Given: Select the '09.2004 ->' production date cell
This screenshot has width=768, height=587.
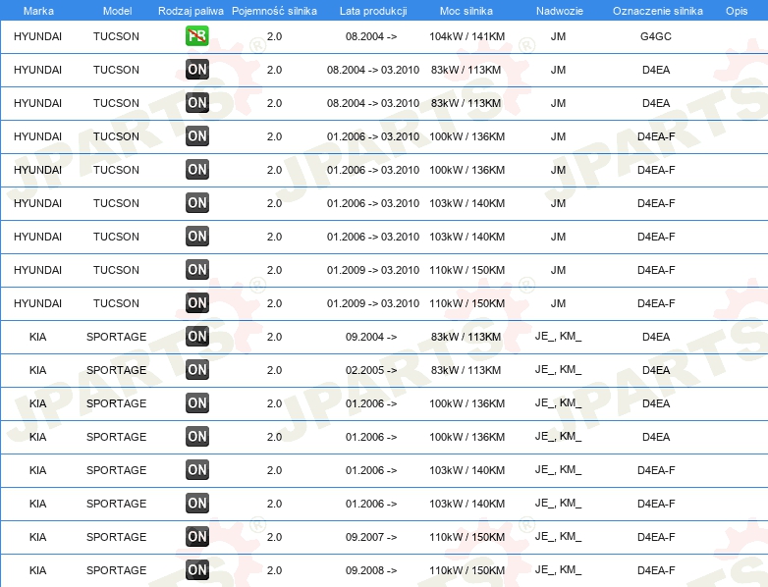Looking at the screenshot, I should point(371,337).
